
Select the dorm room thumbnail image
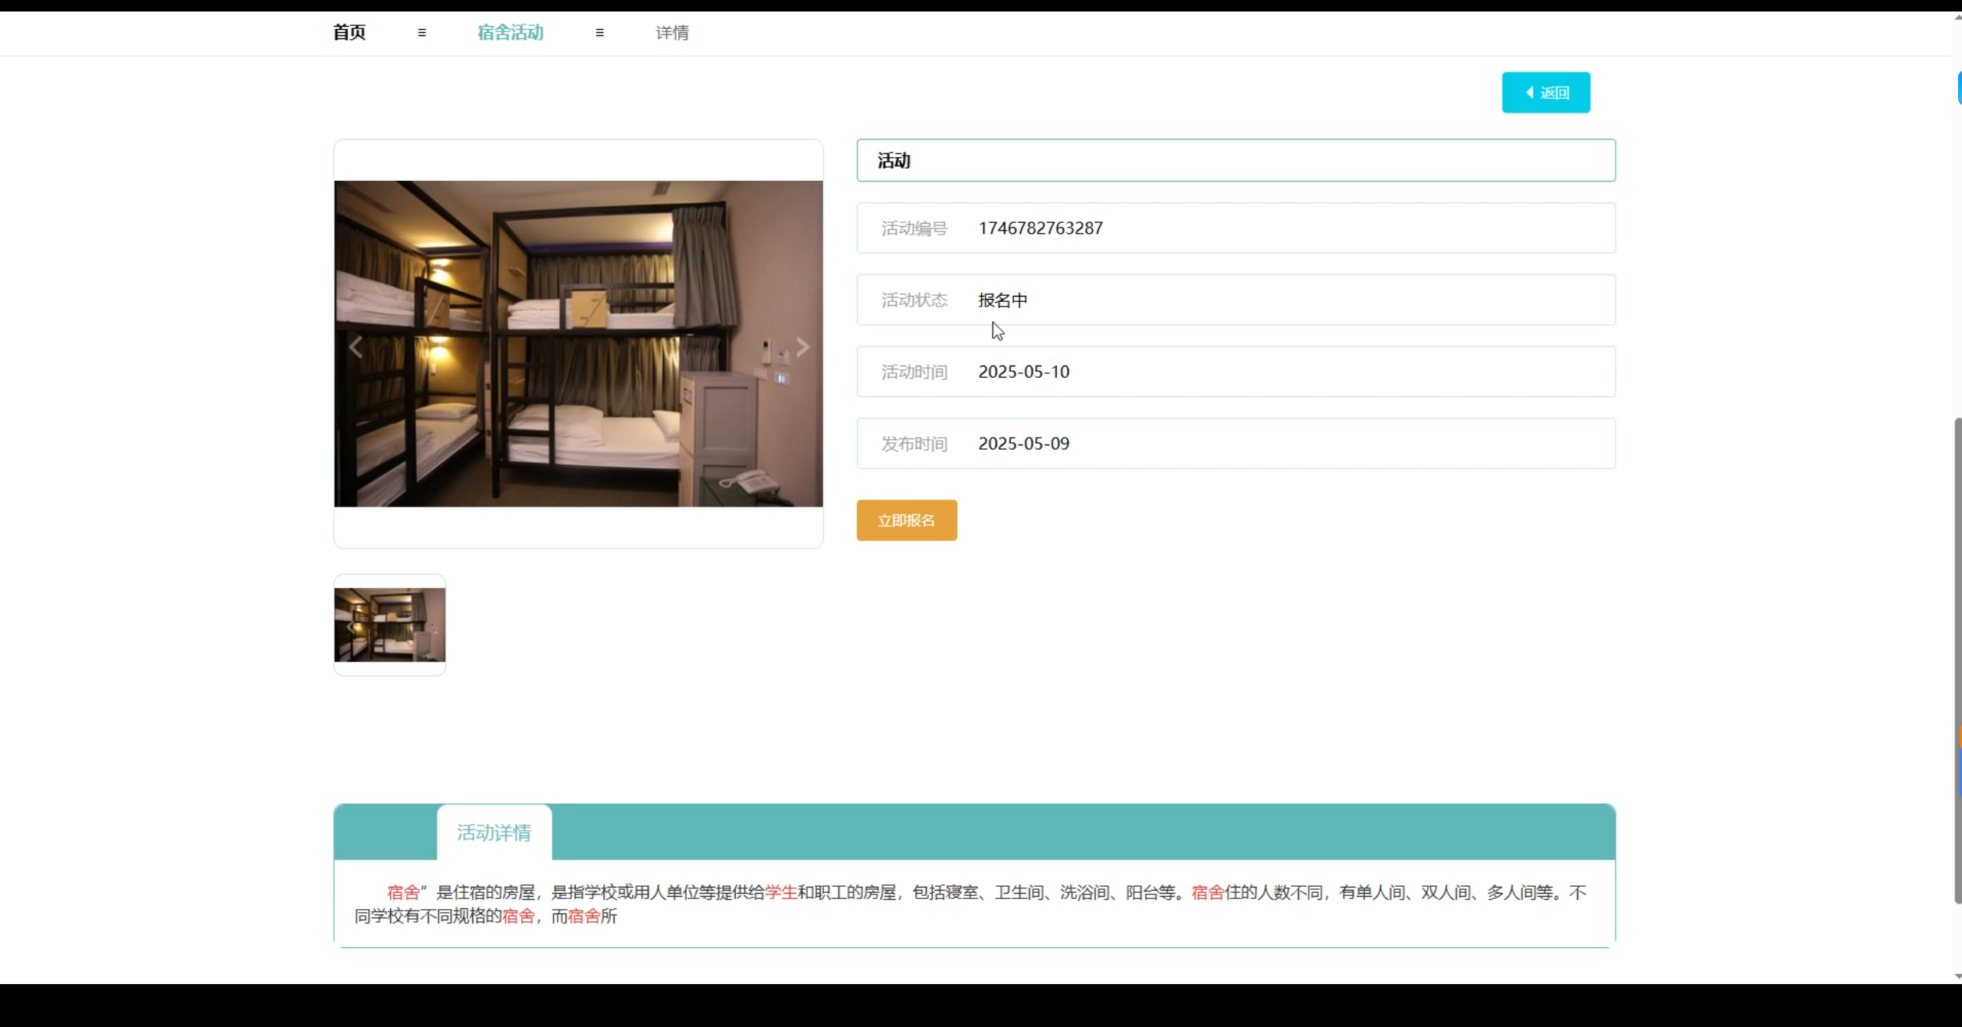[389, 625]
